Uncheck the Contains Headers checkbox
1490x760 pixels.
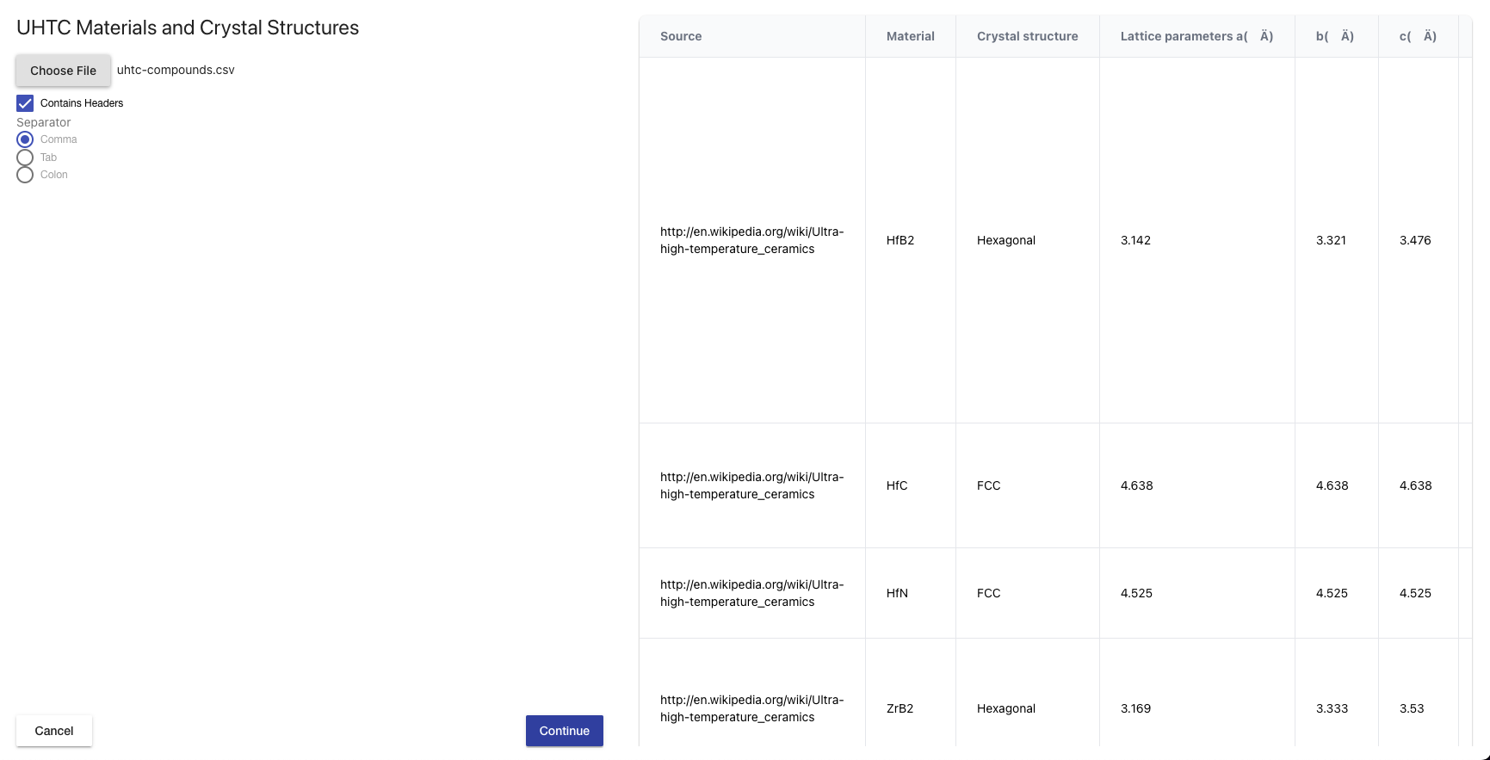pyautogui.click(x=25, y=103)
